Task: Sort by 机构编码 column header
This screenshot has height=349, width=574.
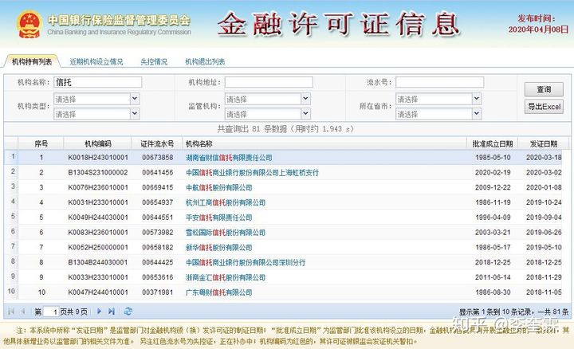Action: coord(98,143)
